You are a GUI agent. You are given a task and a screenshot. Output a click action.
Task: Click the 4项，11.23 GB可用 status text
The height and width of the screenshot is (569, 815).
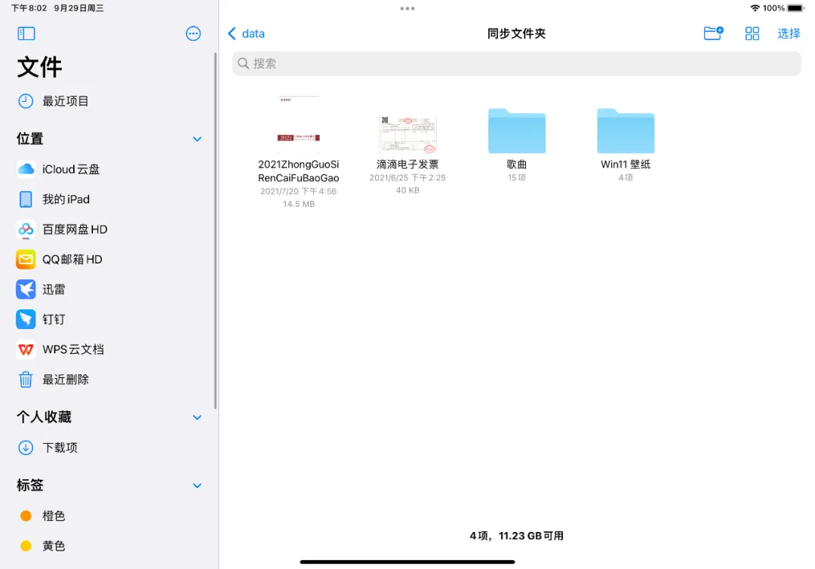pyautogui.click(x=517, y=536)
